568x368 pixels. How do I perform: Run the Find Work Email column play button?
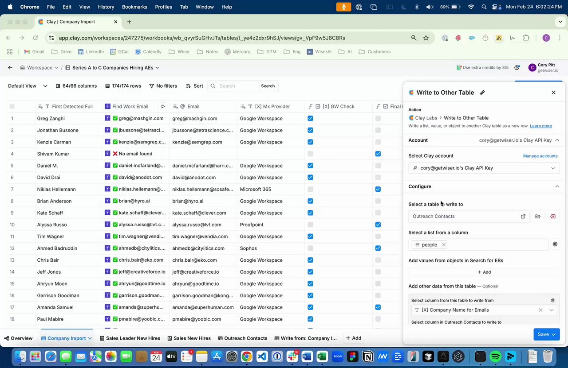163,106
